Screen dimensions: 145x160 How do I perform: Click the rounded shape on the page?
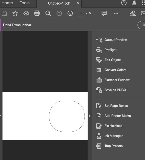pyautogui.click(x=67, y=116)
